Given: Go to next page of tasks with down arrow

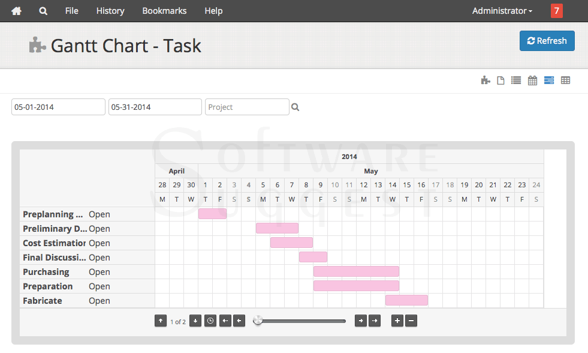Looking at the screenshot, I should [195, 321].
